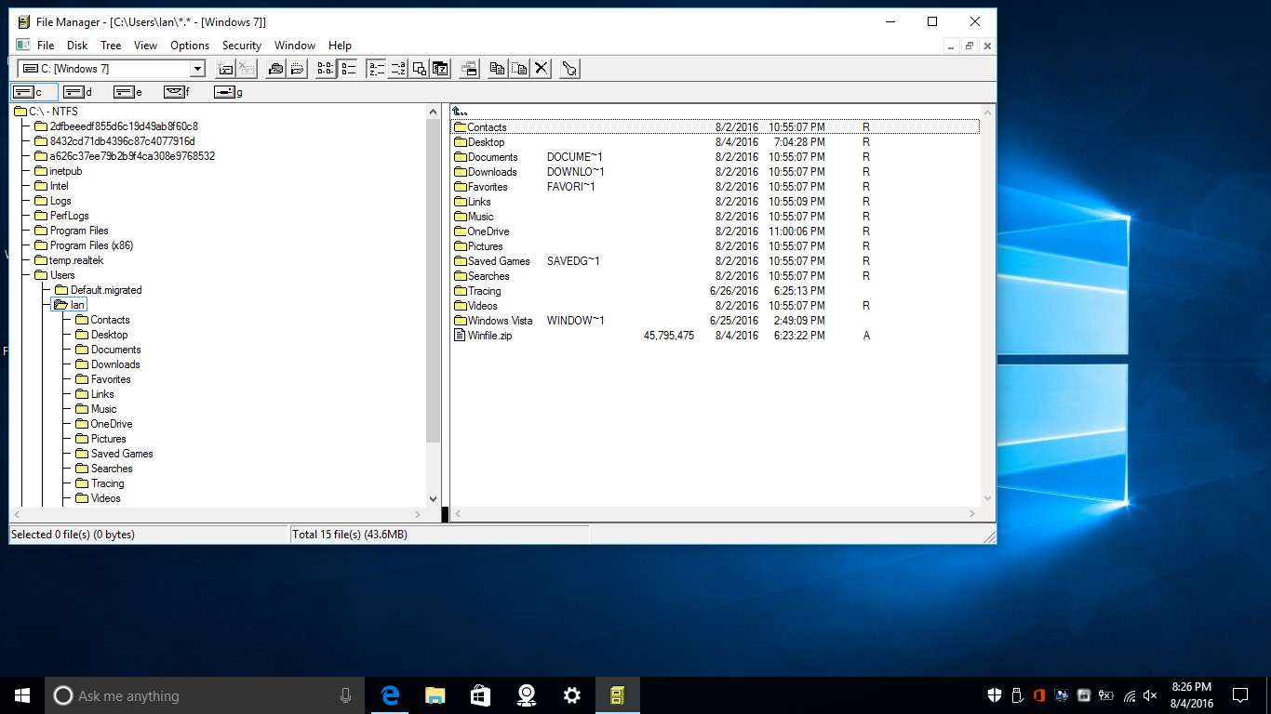This screenshot has width=1271, height=714.
Task: Open the drive selection dropdown
Action: pos(196,68)
